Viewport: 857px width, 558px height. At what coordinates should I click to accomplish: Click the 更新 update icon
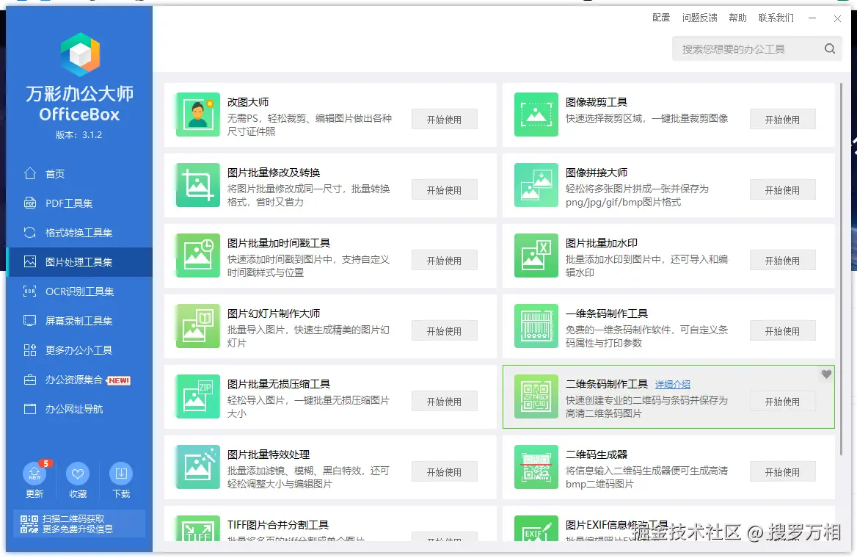(34, 474)
